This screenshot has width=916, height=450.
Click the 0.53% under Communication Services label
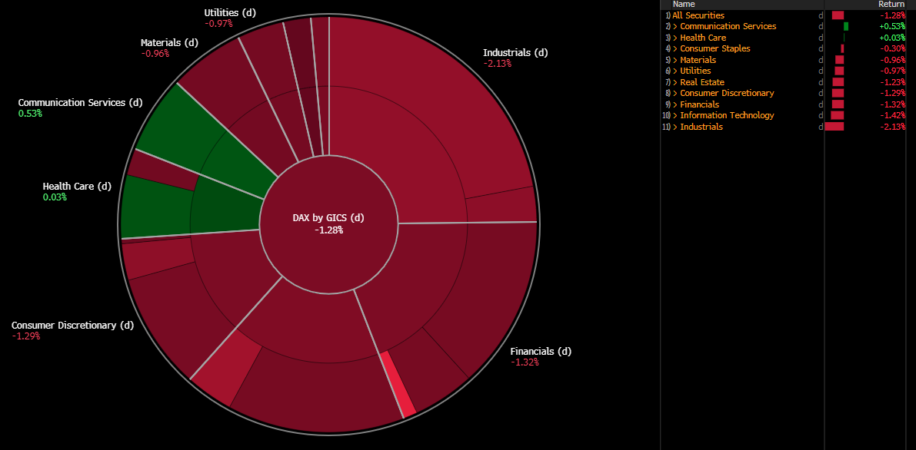30,113
